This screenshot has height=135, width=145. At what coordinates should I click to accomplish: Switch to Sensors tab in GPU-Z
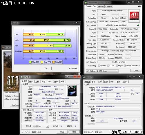coord(101,7)
